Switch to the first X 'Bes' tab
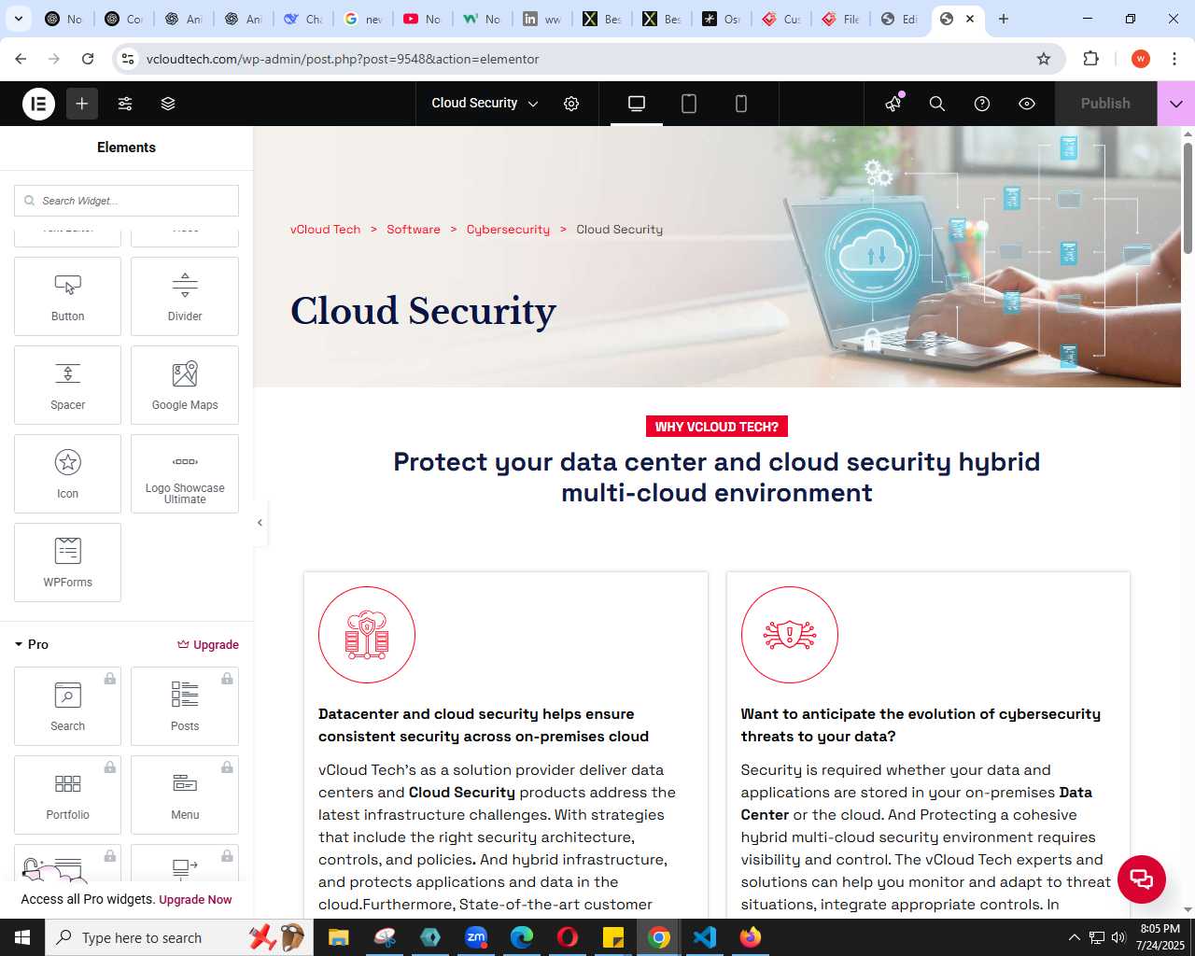The image size is (1195, 956). (602, 19)
